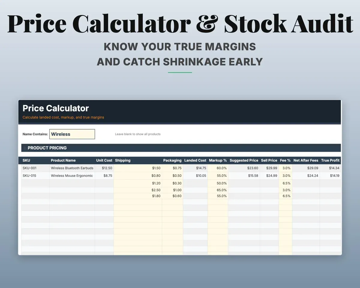Select the Markup % column header
The height and width of the screenshot is (288, 360).
click(x=218, y=160)
